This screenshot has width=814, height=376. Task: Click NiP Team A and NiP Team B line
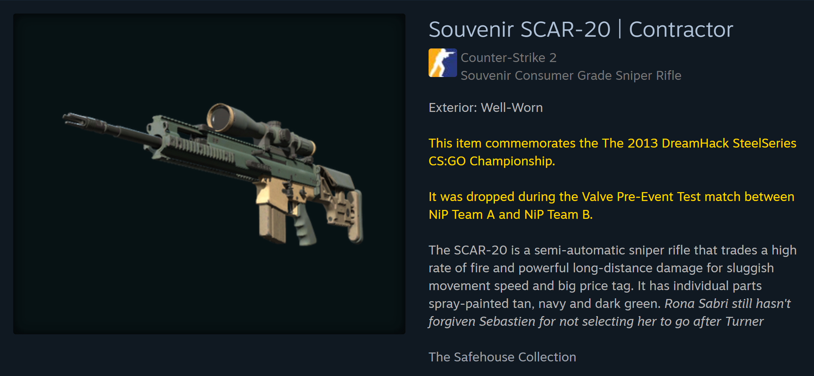(510, 215)
